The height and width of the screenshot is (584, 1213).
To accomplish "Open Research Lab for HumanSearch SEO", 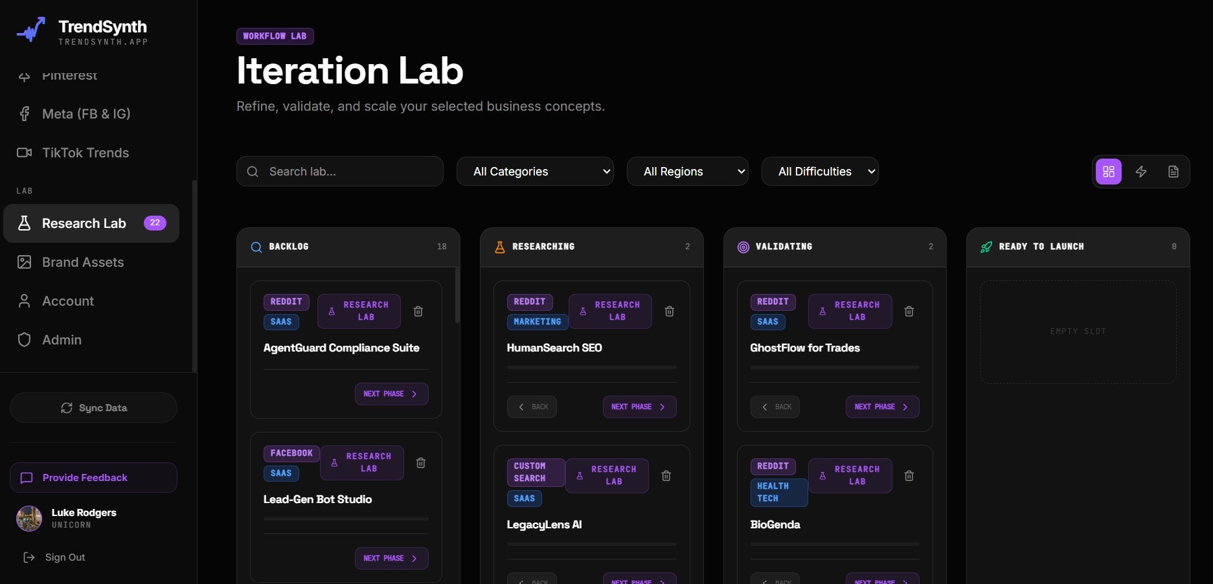I will 610,311.
